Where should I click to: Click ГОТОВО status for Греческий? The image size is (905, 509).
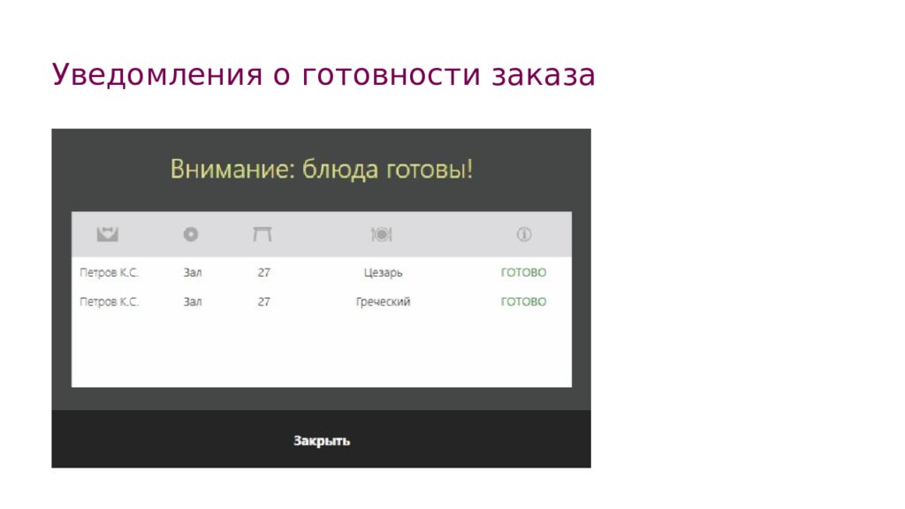[x=523, y=301]
